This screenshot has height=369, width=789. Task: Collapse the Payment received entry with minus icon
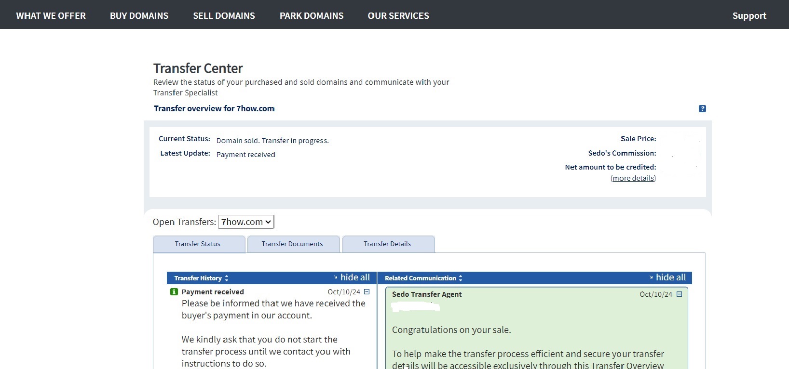click(367, 292)
